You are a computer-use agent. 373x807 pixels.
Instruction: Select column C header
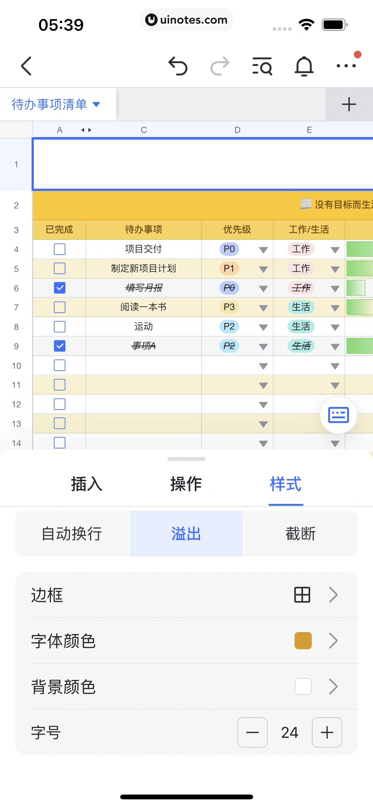pyautogui.click(x=144, y=130)
